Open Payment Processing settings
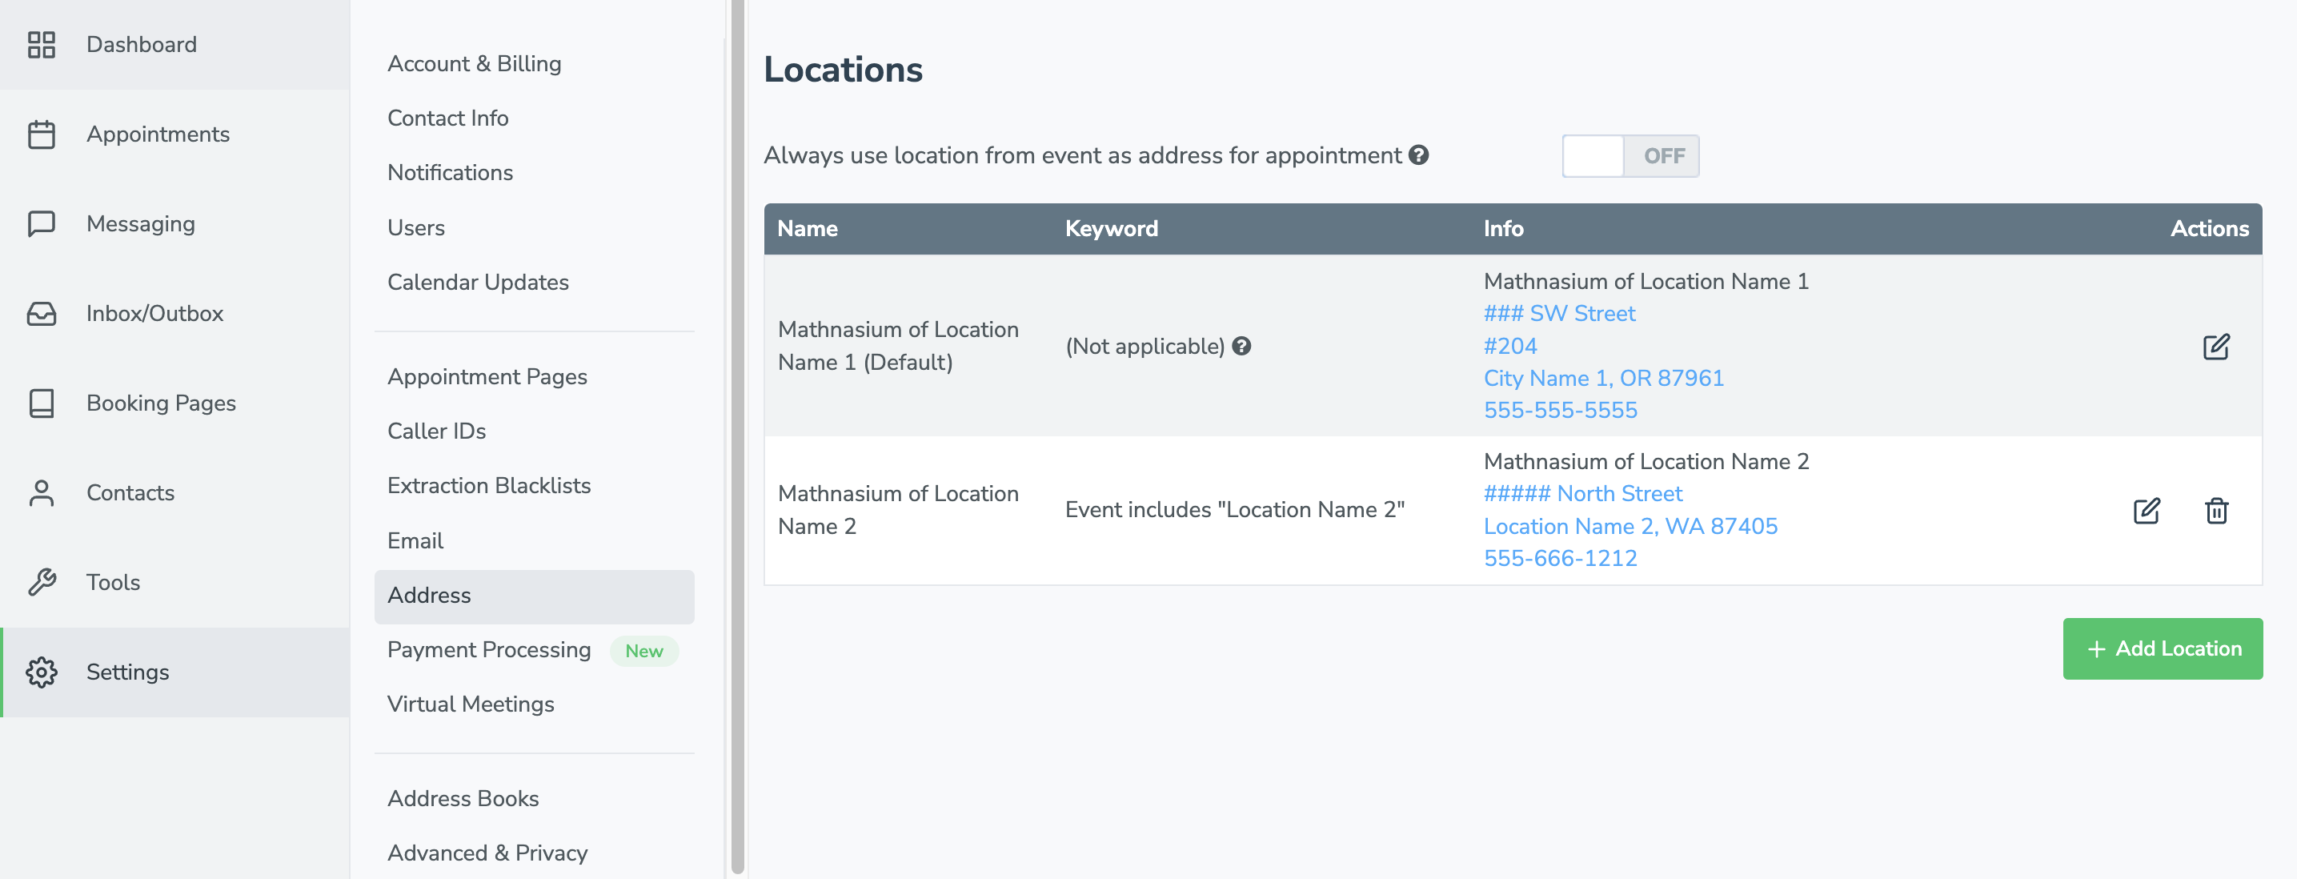The height and width of the screenshot is (879, 2297). 489,649
